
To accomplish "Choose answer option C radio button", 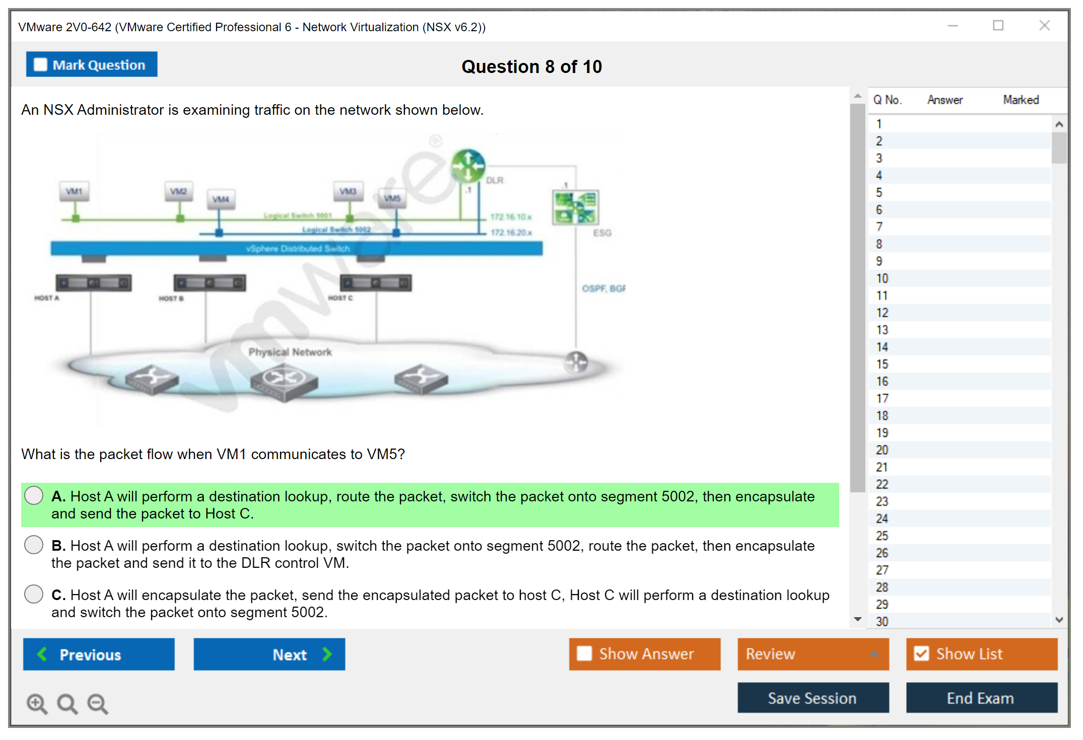I will pyautogui.click(x=34, y=594).
